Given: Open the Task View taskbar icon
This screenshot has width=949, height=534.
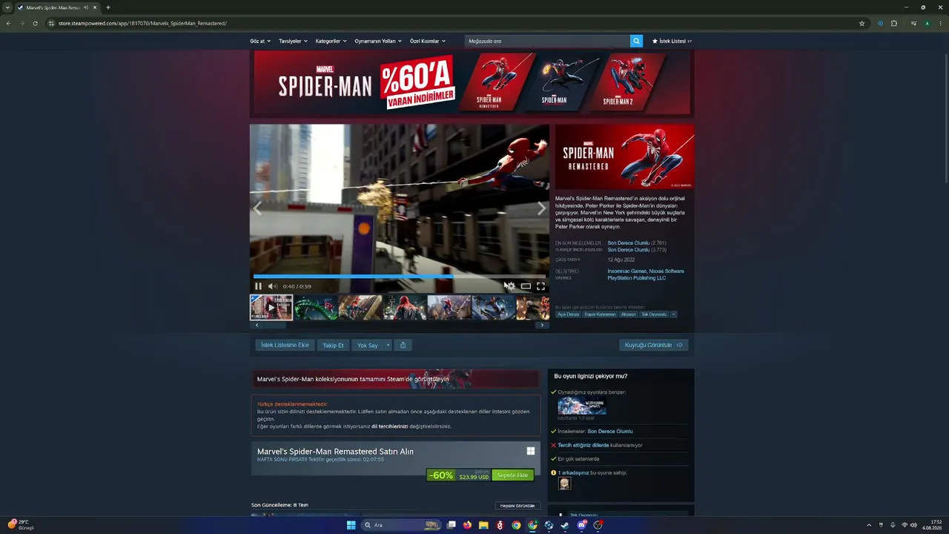Looking at the screenshot, I should click(x=451, y=525).
